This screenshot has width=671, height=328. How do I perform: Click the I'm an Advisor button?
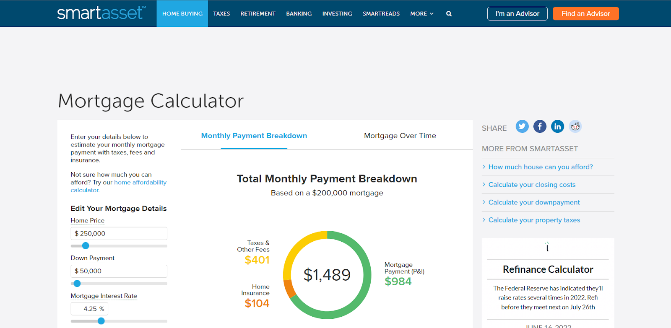[x=518, y=13]
